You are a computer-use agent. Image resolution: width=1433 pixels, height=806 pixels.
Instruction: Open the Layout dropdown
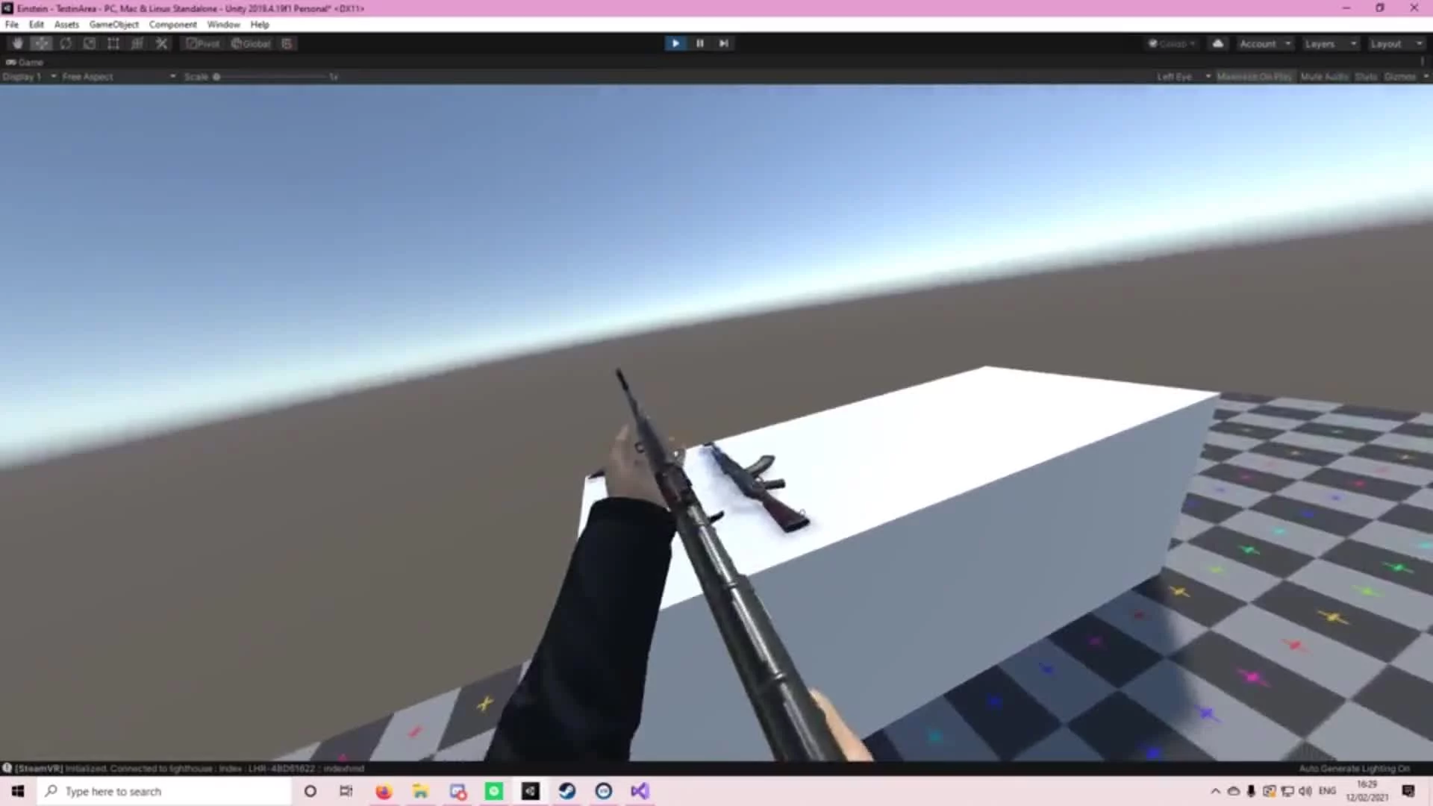coord(1396,44)
